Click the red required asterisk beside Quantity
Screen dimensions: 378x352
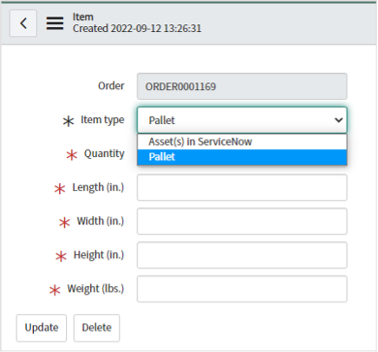click(72, 155)
